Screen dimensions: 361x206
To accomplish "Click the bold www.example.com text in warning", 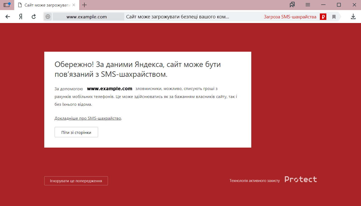I will pyautogui.click(x=109, y=89).
